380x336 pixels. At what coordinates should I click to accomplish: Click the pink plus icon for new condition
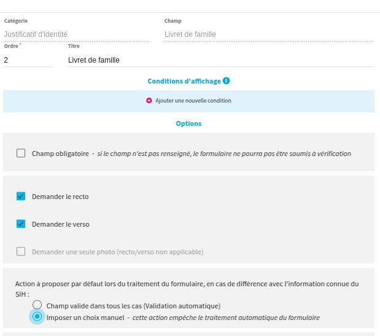[149, 101]
